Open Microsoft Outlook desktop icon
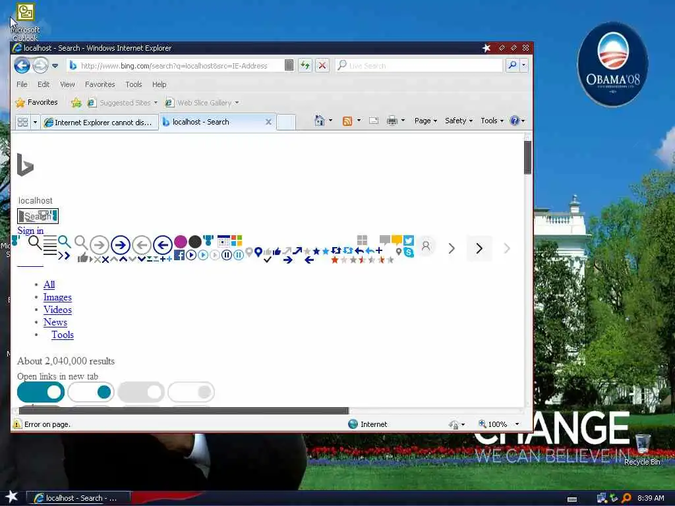675x506 pixels. pos(25,22)
